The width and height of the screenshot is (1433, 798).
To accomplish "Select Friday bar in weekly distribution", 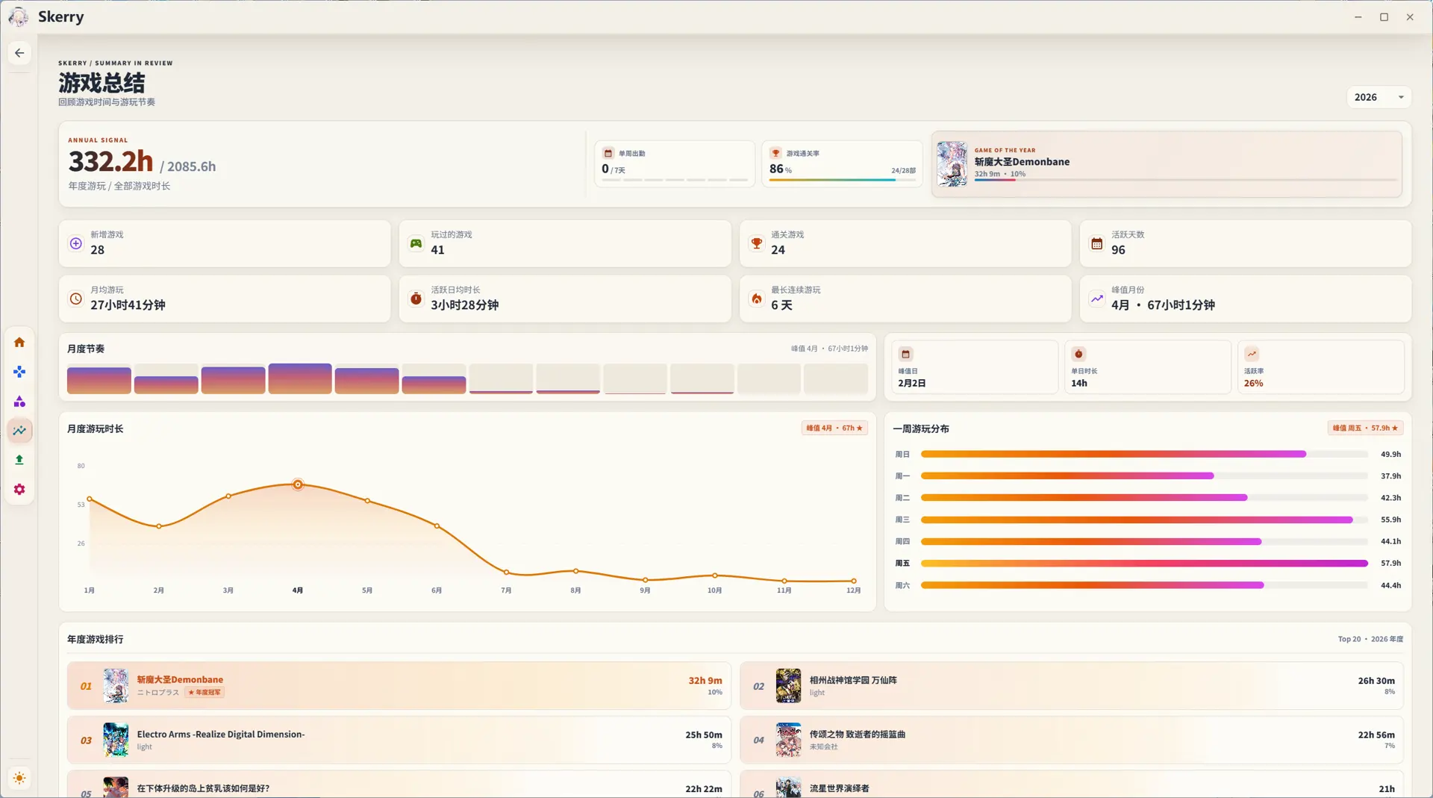I will click(1144, 564).
